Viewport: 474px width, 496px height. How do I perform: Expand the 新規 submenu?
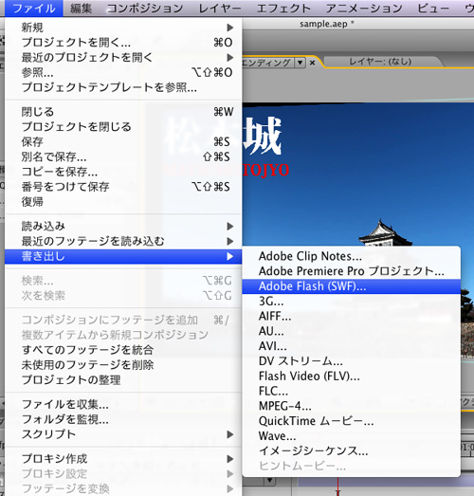pos(123,28)
